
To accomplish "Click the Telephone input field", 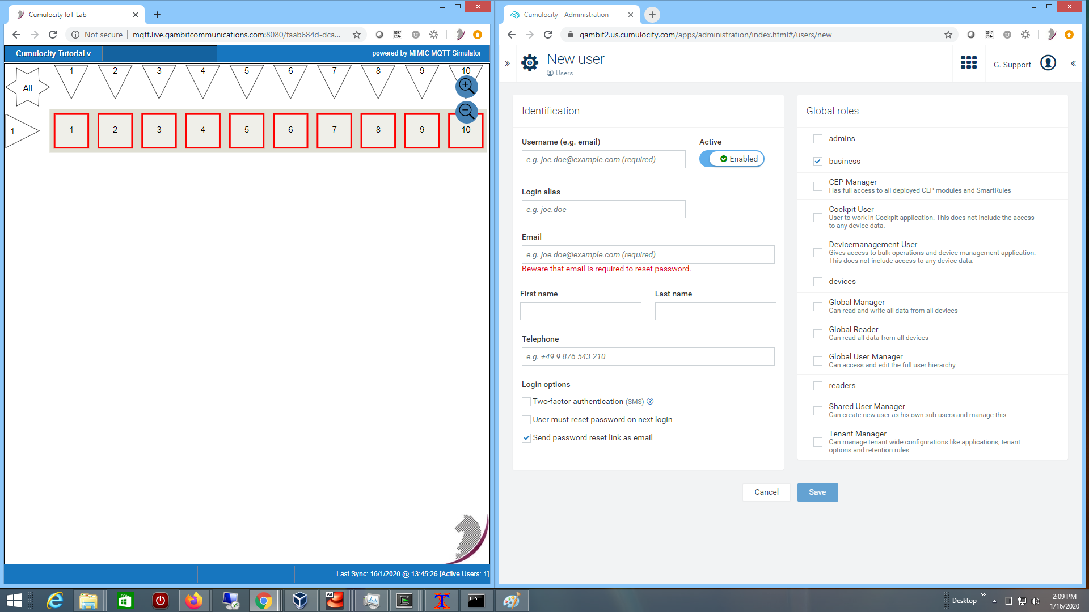I will 648,356.
